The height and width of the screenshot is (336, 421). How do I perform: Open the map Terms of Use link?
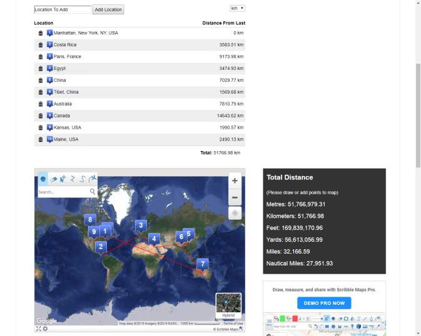[x=233, y=324]
